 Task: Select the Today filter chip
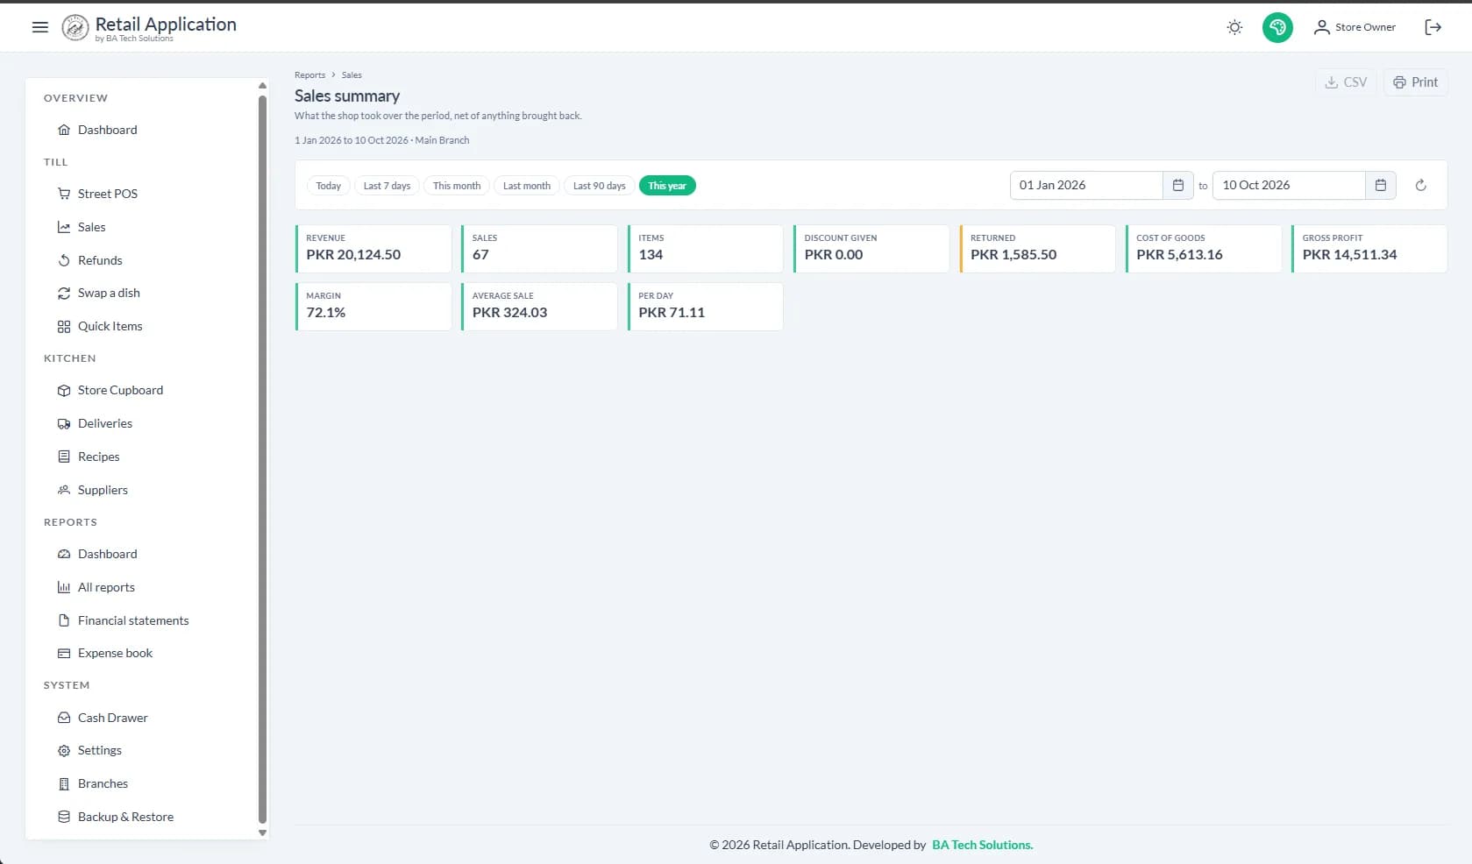(329, 186)
